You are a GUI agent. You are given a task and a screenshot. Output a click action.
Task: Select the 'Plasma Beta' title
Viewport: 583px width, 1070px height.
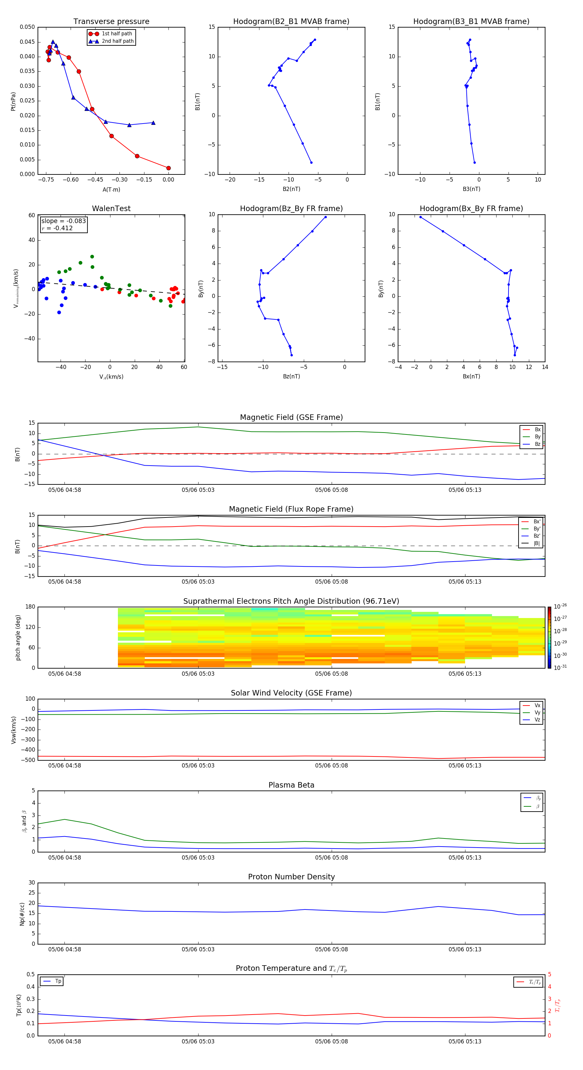tap(291, 785)
